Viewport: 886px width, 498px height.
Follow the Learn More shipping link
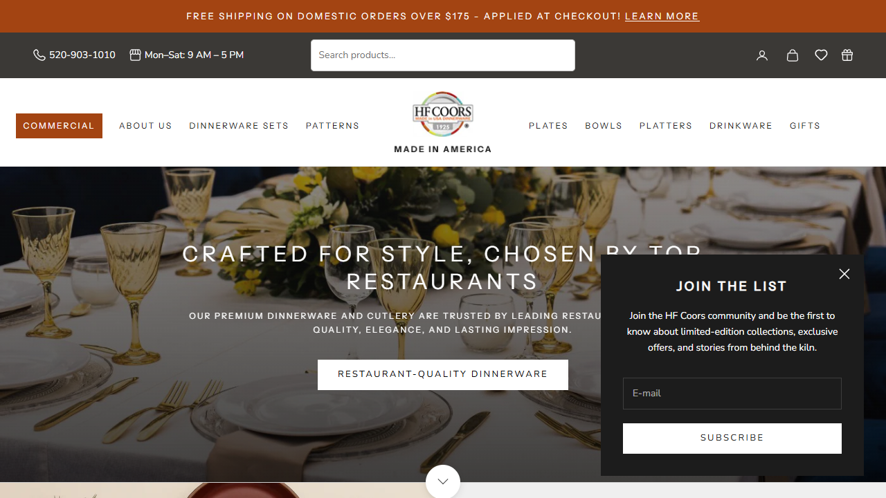coord(662,16)
